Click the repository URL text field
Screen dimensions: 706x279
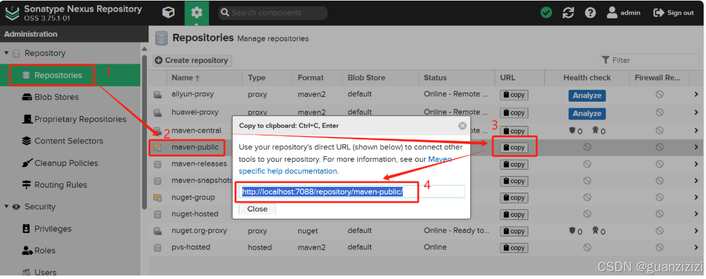coord(352,192)
